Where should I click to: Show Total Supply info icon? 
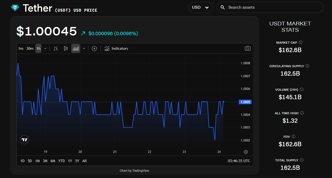tap(302, 160)
